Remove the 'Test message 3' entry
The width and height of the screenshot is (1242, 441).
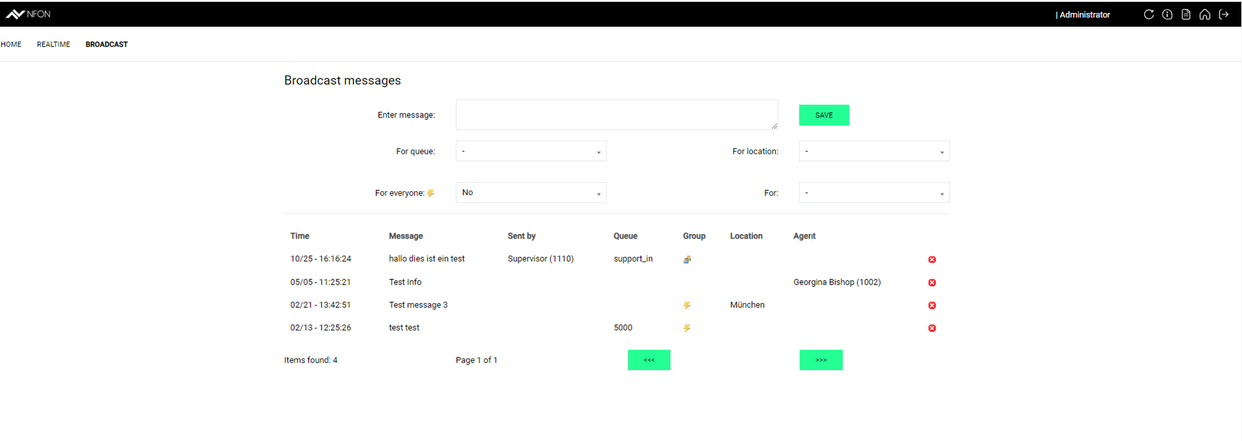pyautogui.click(x=931, y=306)
